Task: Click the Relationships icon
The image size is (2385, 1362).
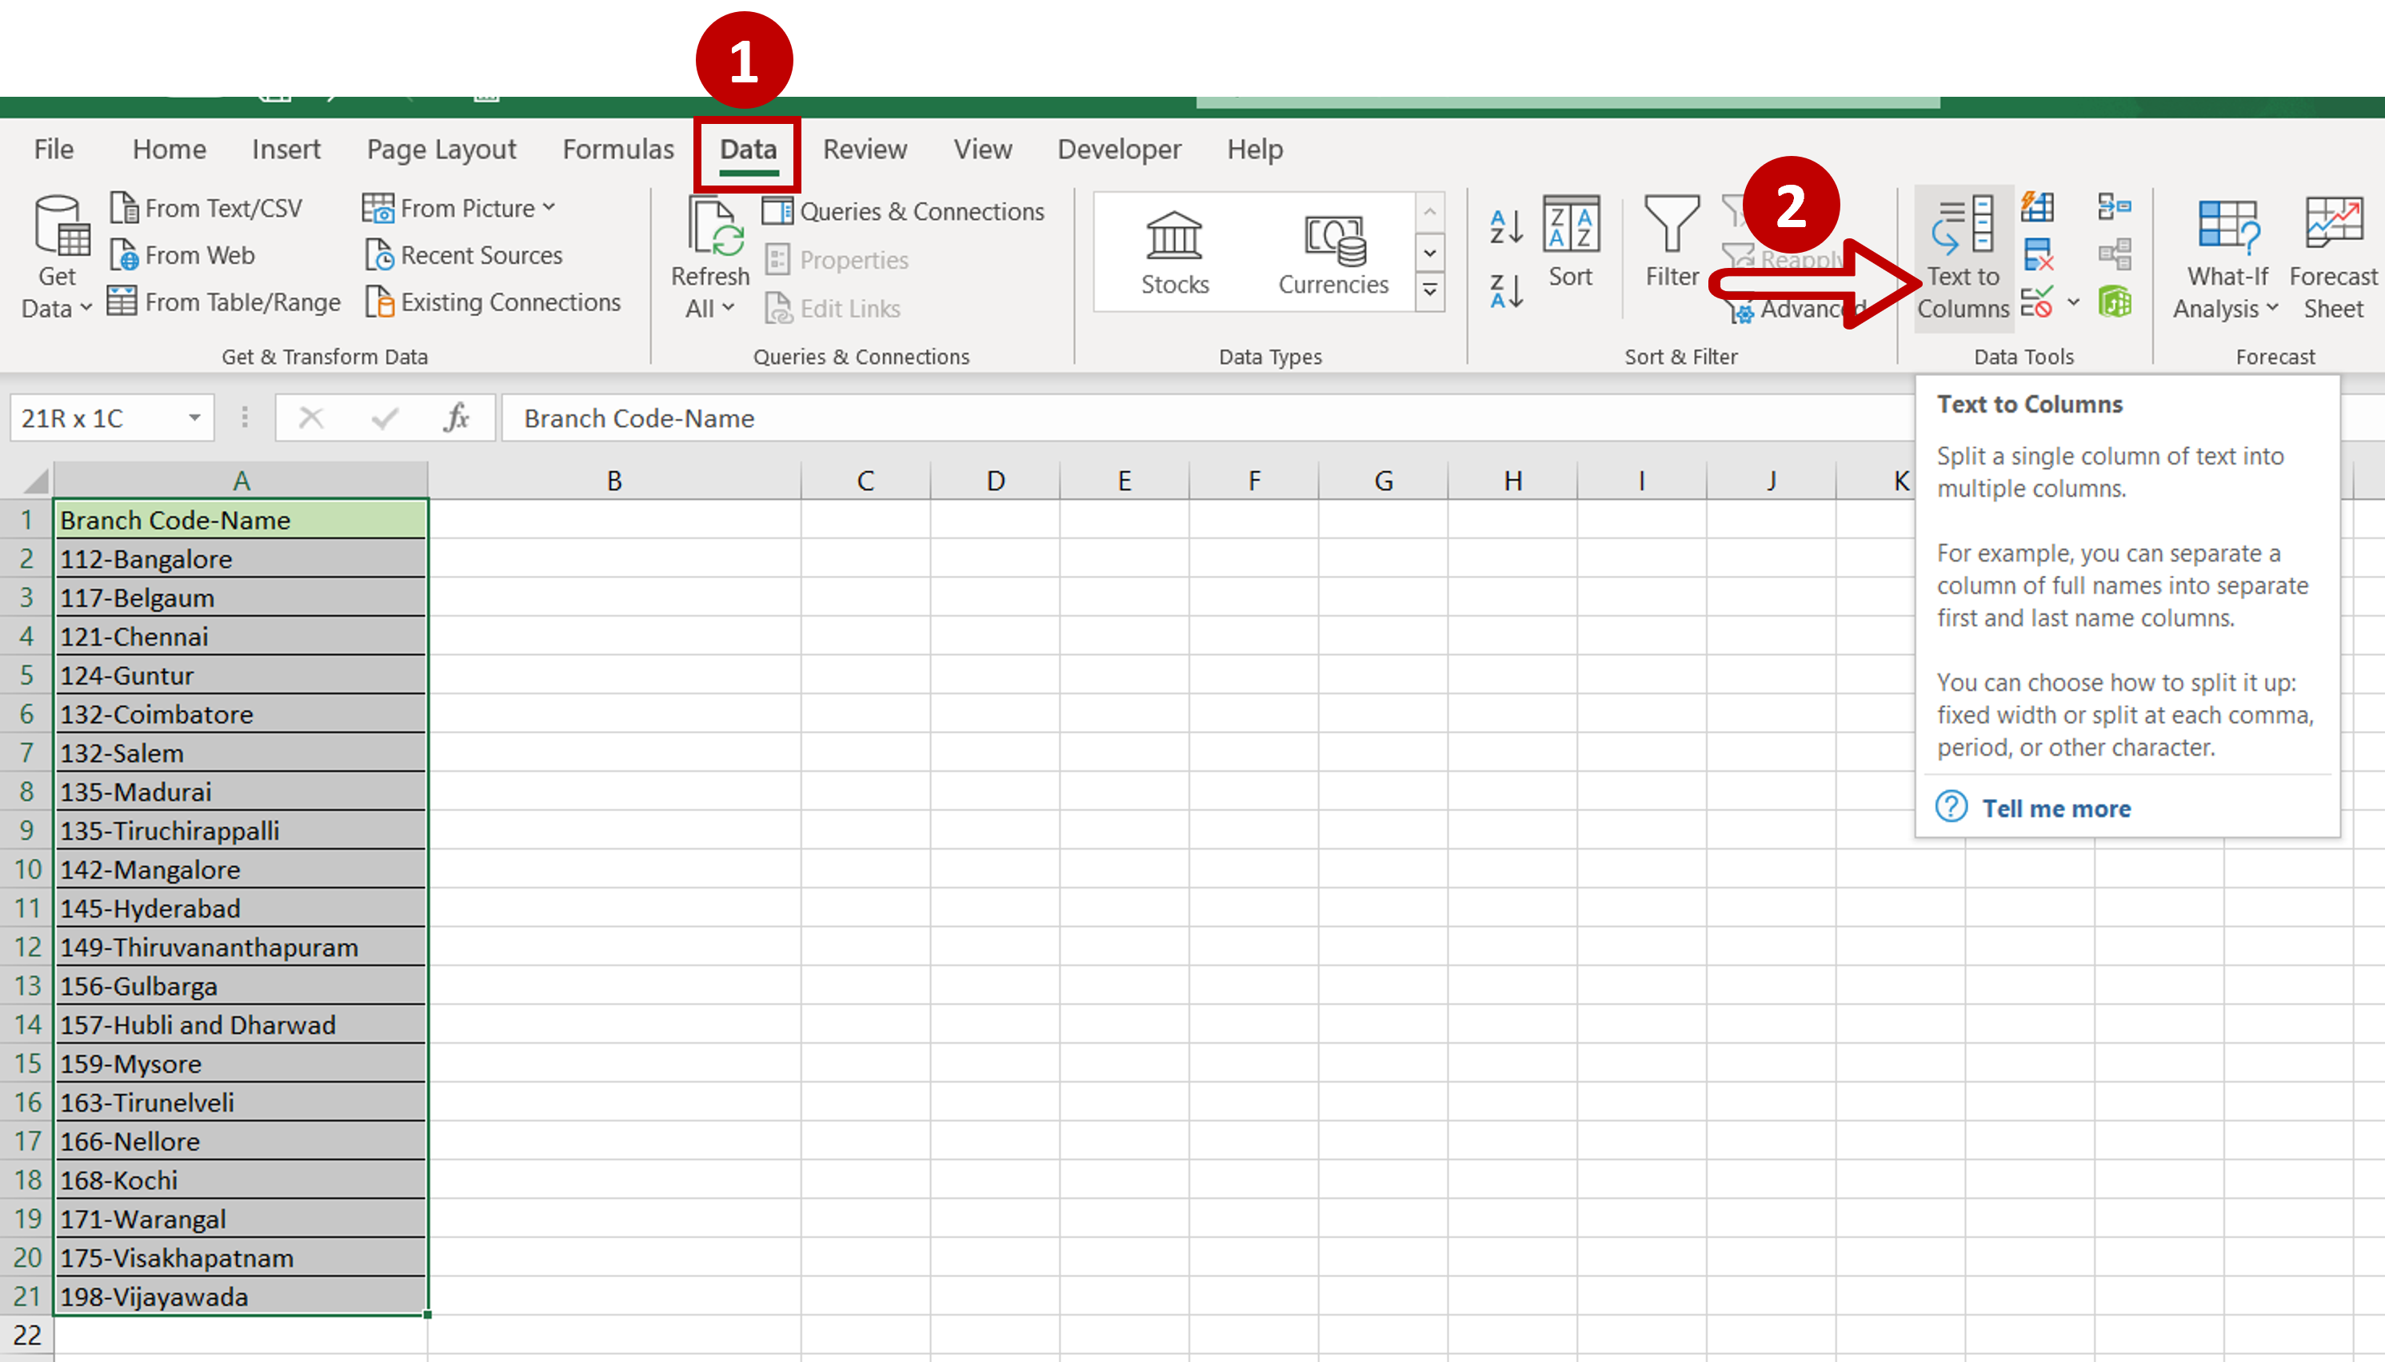Action: point(2114,254)
